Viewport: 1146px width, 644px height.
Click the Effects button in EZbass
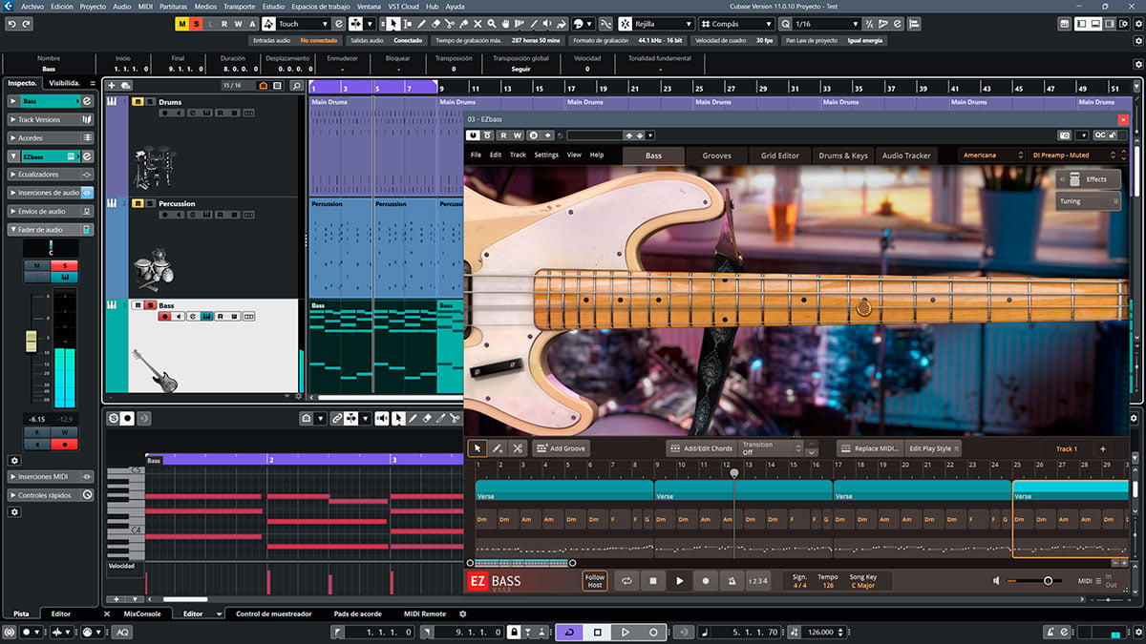pos(1089,179)
